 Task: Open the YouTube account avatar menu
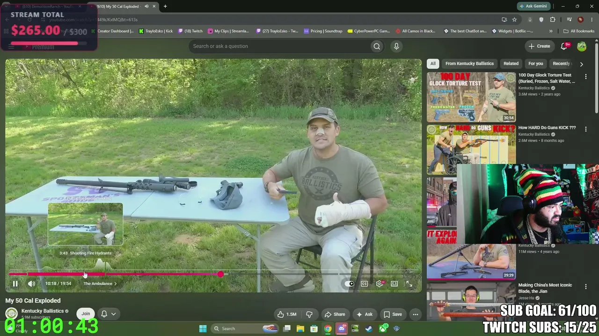tap(582, 46)
